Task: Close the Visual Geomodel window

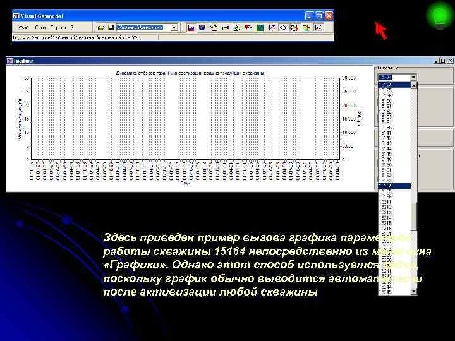Action: point(329,16)
